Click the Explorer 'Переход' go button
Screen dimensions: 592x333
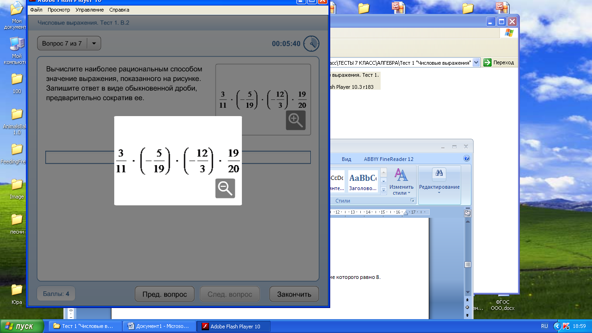point(499,62)
